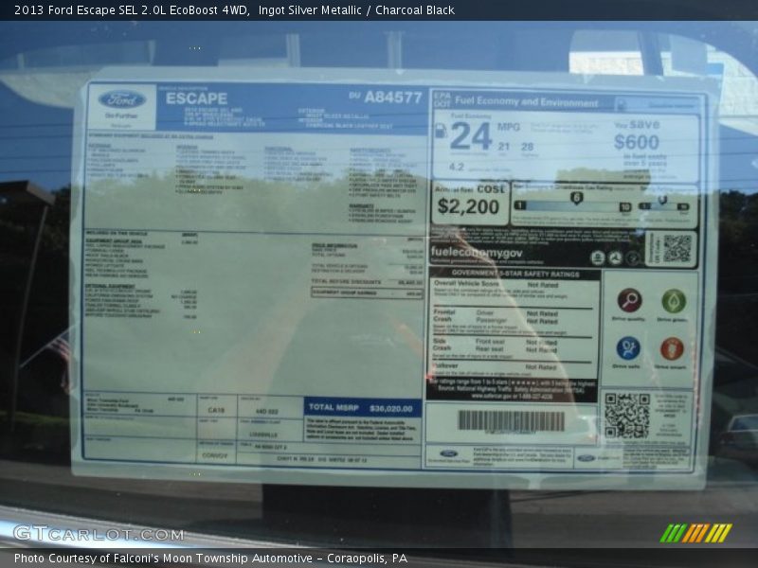Click the large QR code below the Drive icons
This screenshot has height=568, width=758.
tap(627, 416)
